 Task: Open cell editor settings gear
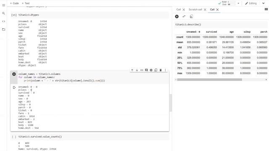[x=151, y=70]
